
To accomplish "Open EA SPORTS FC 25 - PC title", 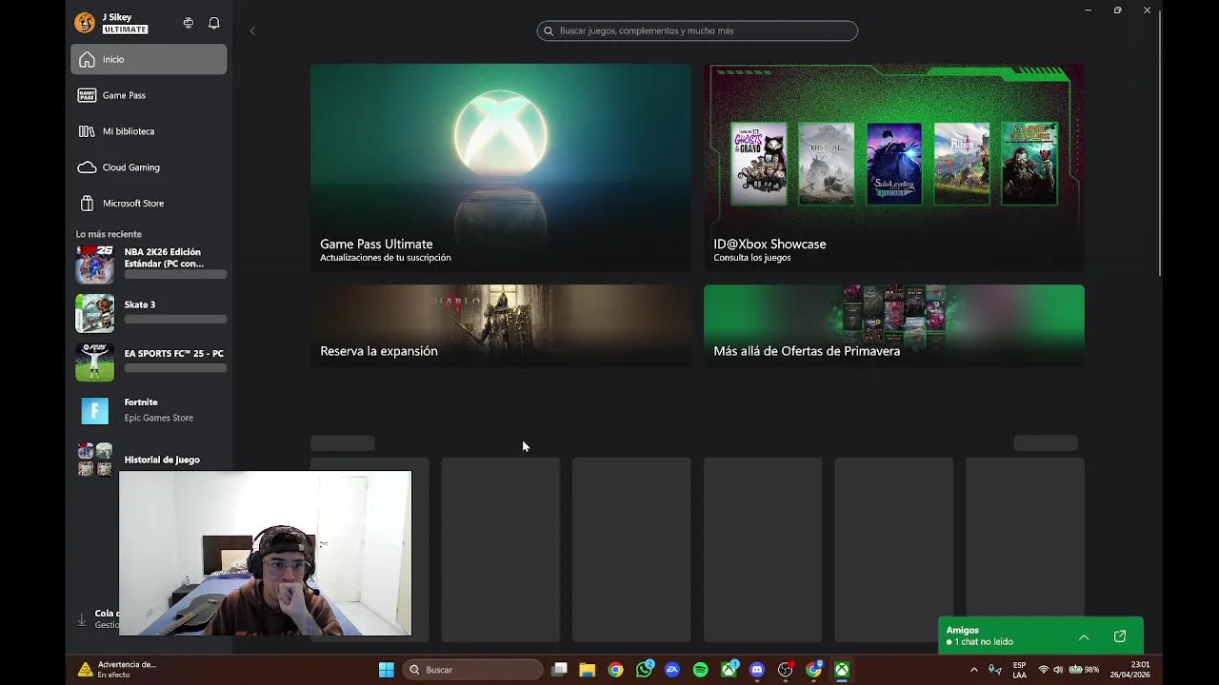I will point(174,353).
